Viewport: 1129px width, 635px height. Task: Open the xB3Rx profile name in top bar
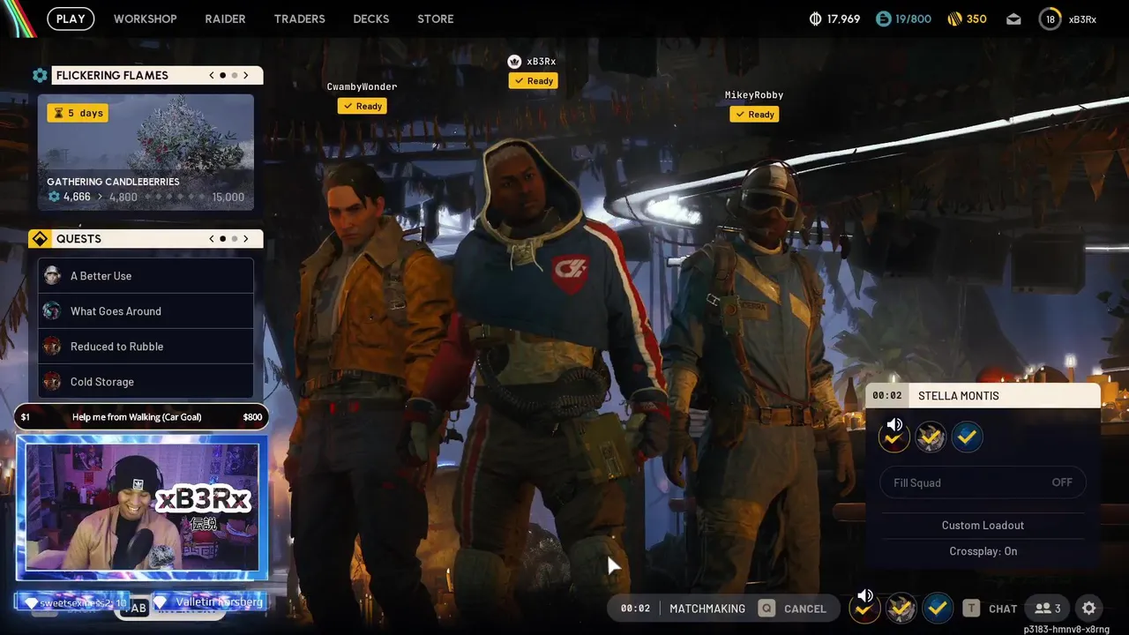coord(1082,19)
